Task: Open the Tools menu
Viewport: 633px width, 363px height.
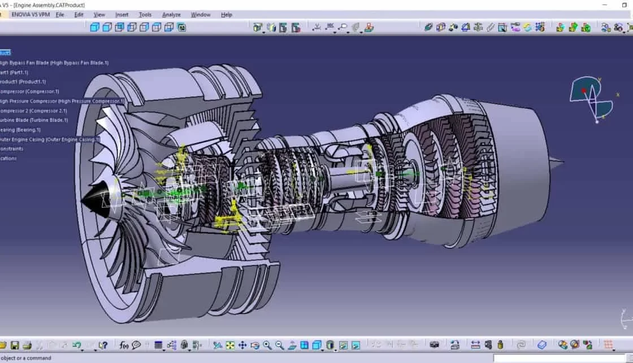Action: [145, 15]
